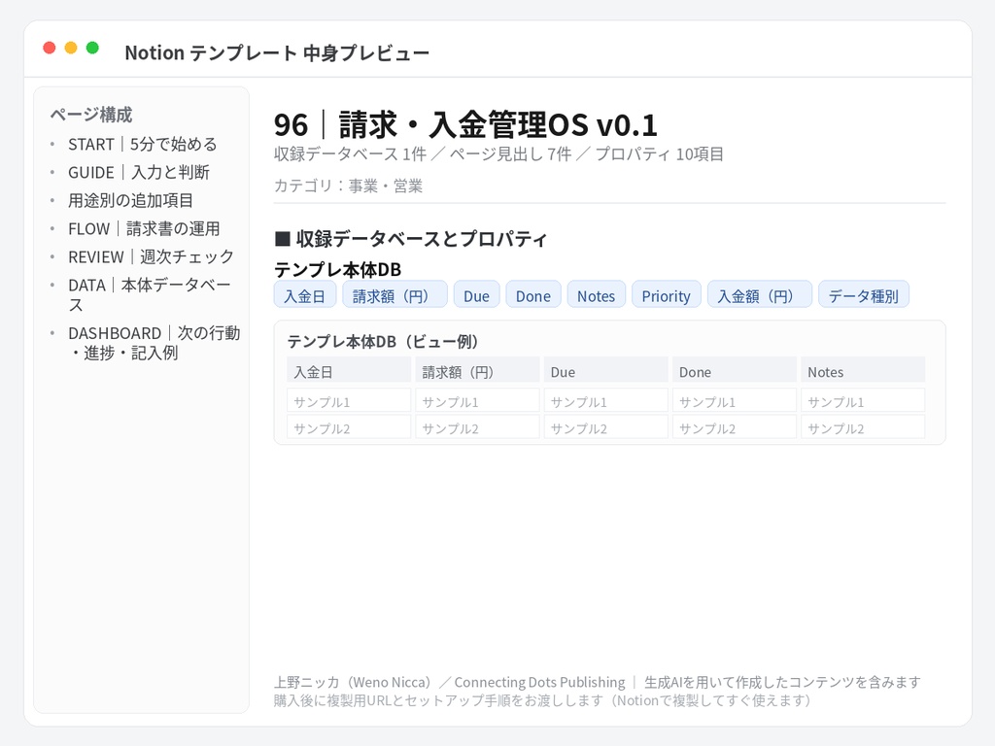Click the Notes table column header
Viewport: 995px width, 746px height.
click(x=863, y=370)
